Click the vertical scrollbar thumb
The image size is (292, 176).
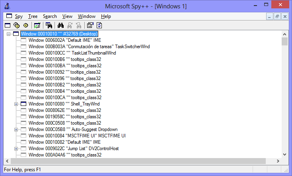click(x=284, y=41)
